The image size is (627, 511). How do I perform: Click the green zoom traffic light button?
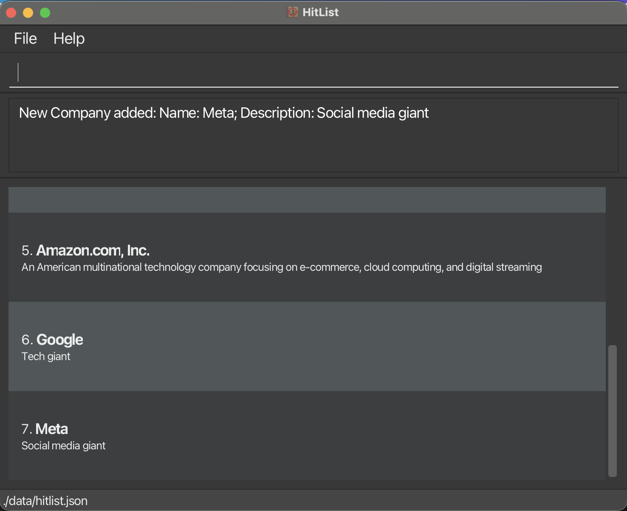45,13
